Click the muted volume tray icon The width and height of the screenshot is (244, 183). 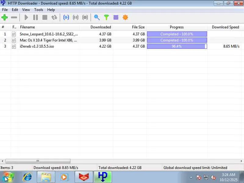click(213, 177)
